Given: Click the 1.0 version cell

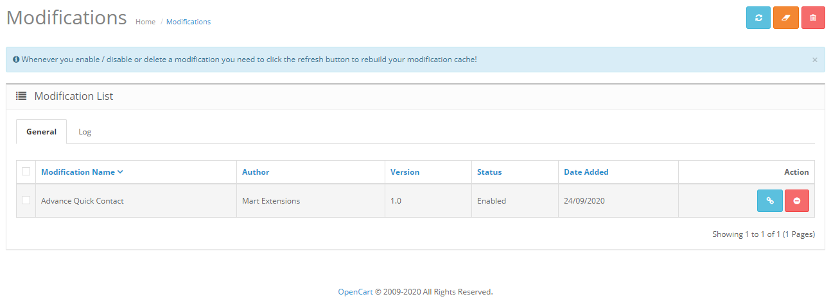Looking at the screenshot, I should coord(428,200).
